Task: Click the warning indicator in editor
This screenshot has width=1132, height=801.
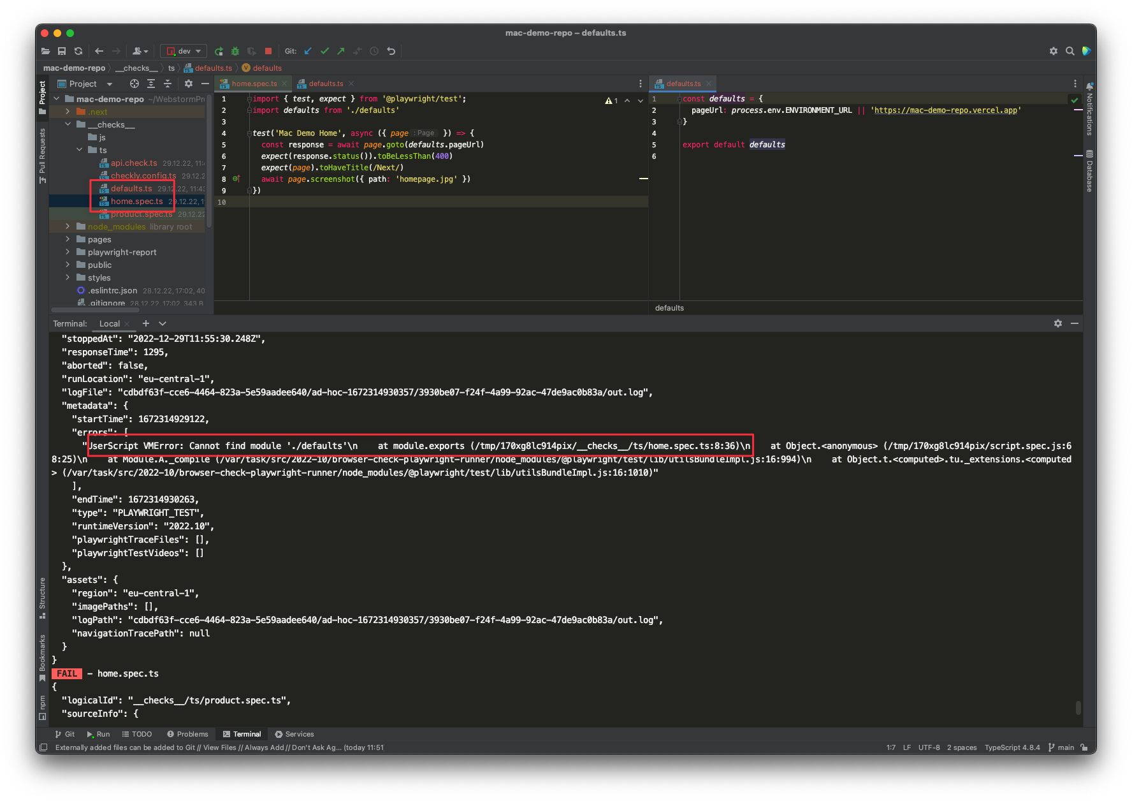Action: point(611,101)
